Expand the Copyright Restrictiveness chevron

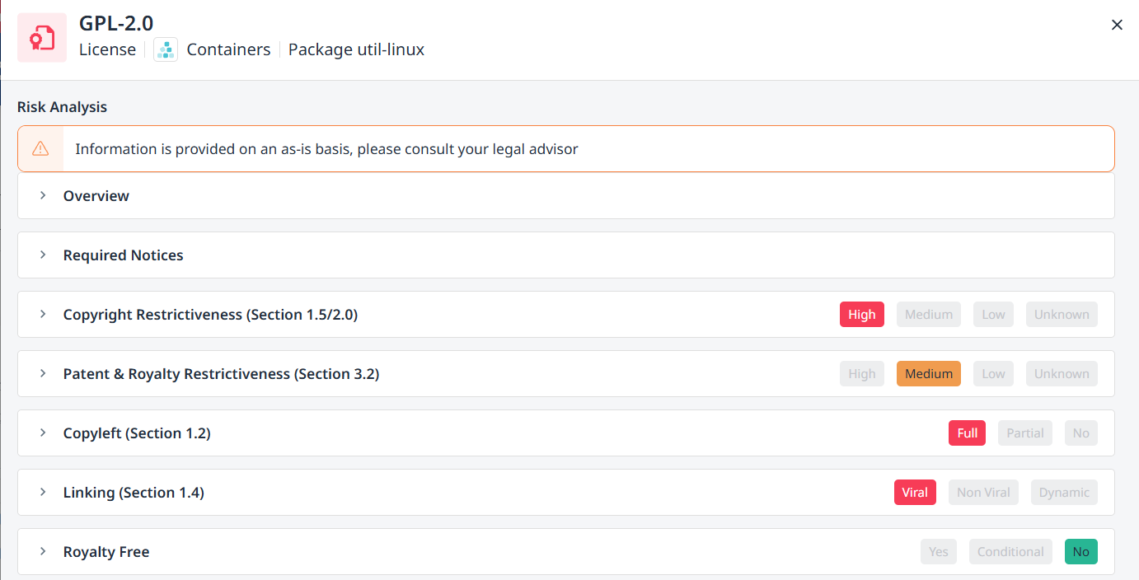coord(43,315)
